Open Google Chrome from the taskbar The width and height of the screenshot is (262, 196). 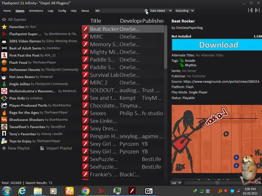click(85, 191)
